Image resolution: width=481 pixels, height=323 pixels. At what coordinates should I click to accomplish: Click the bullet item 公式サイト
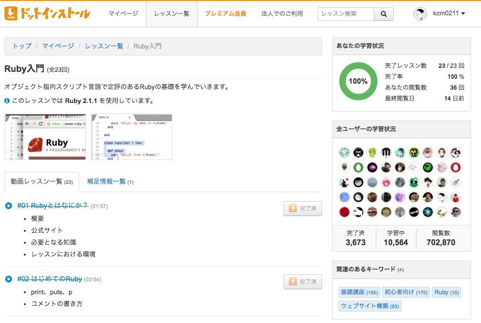(x=47, y=230)
